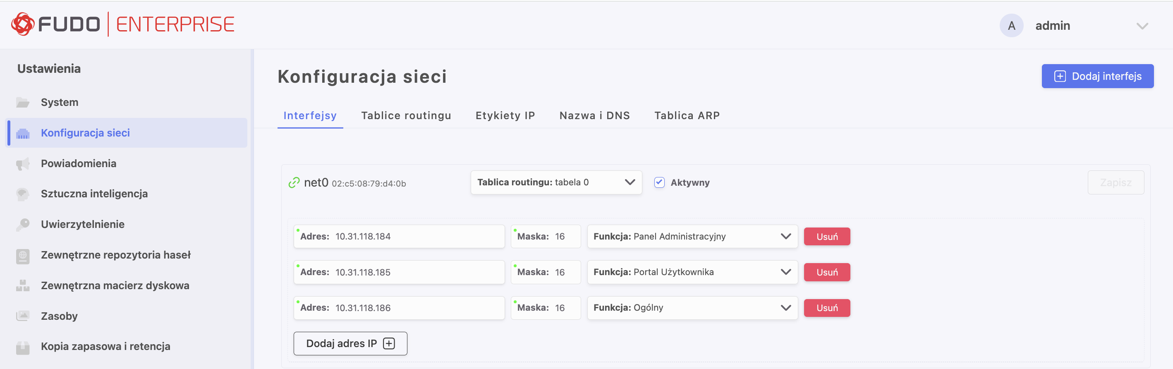This screenshot has width=1173, height=369.
Task: Click the FUDO Enterprise logo
Action: coord(122,24)
